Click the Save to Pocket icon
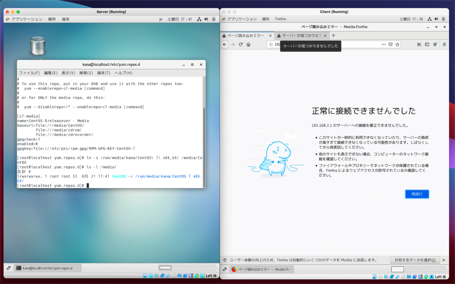The width and height of the screenshot is (455, 284). [x=390, y=44]
